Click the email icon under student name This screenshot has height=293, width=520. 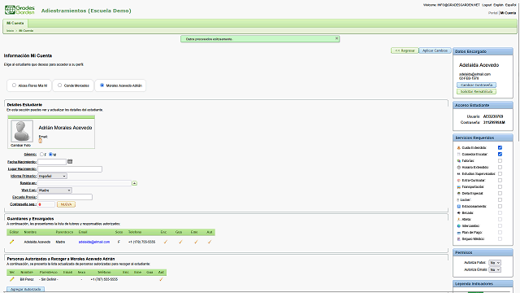pos(40,141)
